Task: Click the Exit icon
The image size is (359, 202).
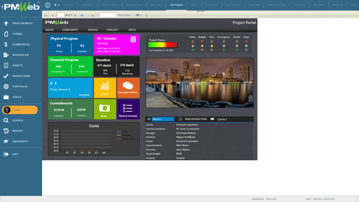Action: [6, 154]
